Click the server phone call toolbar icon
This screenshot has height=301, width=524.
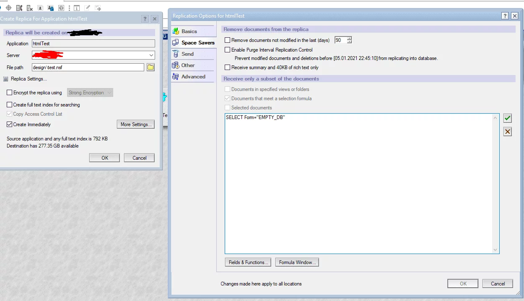click(x=19, y=8)
